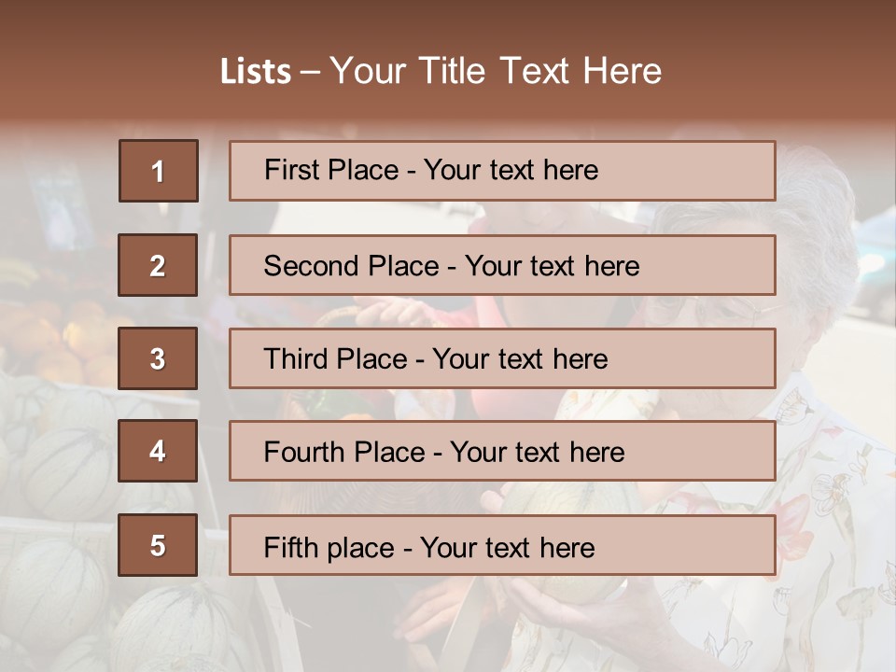Click the Second Place text box
The height and width of the screenshot is (672, 896).
[502, 265]
